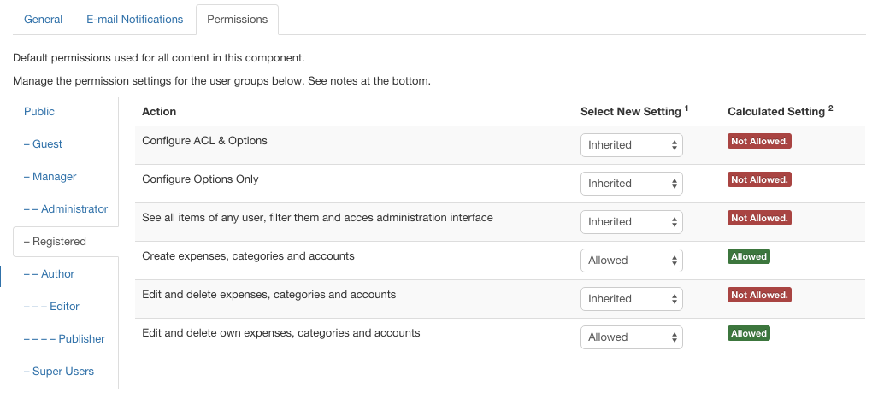This screenshot has height=404, width=878.
Task: Click Allowed badge for Create expenses row
Action: [x=749, y=256]
